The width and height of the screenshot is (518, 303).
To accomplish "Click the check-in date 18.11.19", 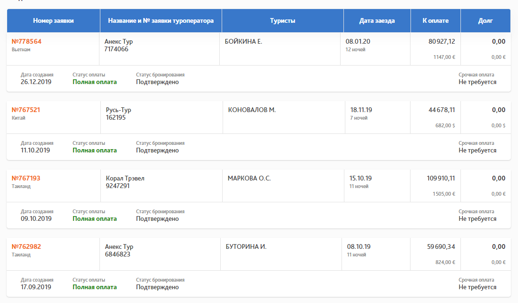I will pos(361,110).
